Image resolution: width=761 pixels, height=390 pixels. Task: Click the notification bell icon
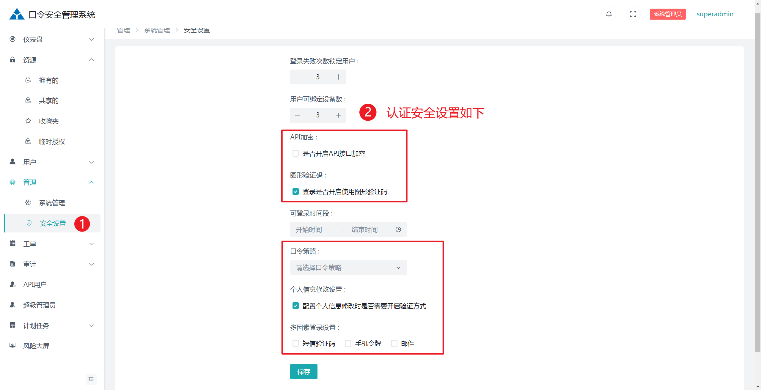pyautogui.click(x=609, y=14)
